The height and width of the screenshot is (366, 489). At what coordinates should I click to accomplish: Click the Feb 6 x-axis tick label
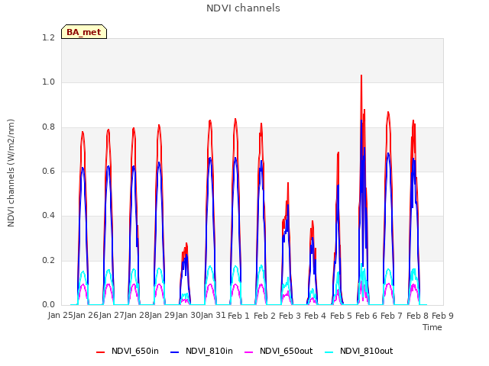click(366, 316)
